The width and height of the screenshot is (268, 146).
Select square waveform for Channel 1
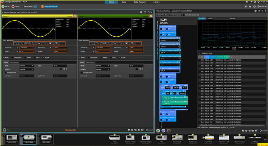tap(22, 43)
